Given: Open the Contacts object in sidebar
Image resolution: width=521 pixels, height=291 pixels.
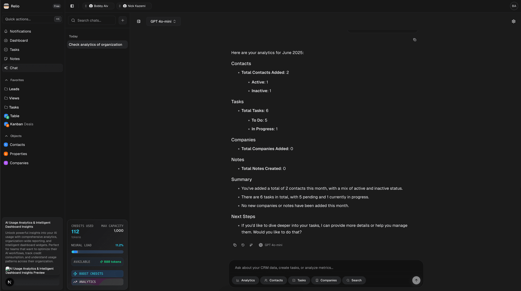Looking at the screenshot, I should 6,145.
